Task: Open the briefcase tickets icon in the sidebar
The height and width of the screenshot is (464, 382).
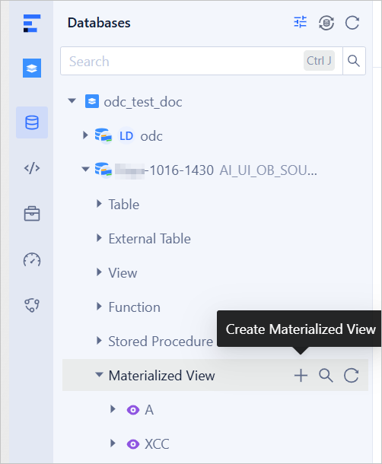Action: [x=32, y=213]
